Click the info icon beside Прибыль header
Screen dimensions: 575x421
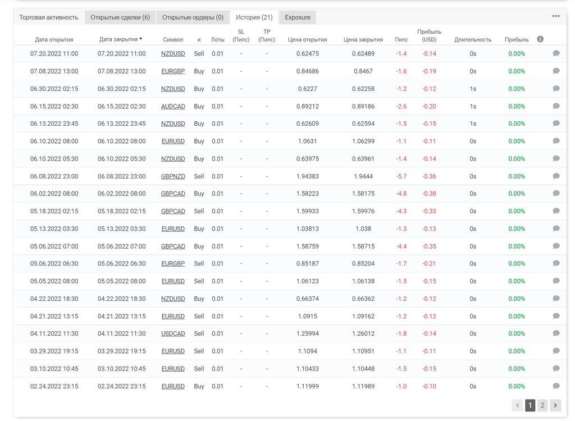[x=540, y=39]
